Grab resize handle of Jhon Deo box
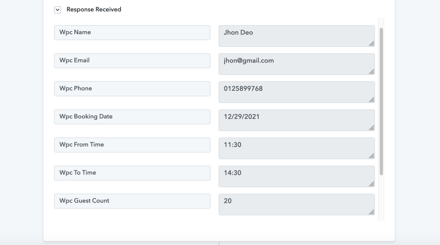Image resolution: width=440 pixels, height=245 pixels. [372, 44]
